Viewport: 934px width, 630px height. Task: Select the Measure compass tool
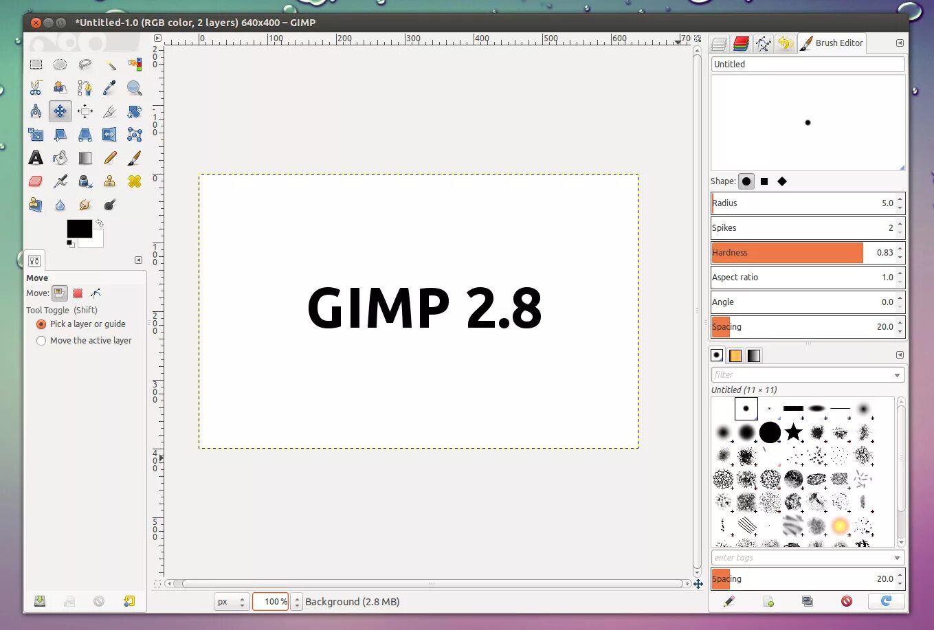pyautogui.click(x=36, y=111)
